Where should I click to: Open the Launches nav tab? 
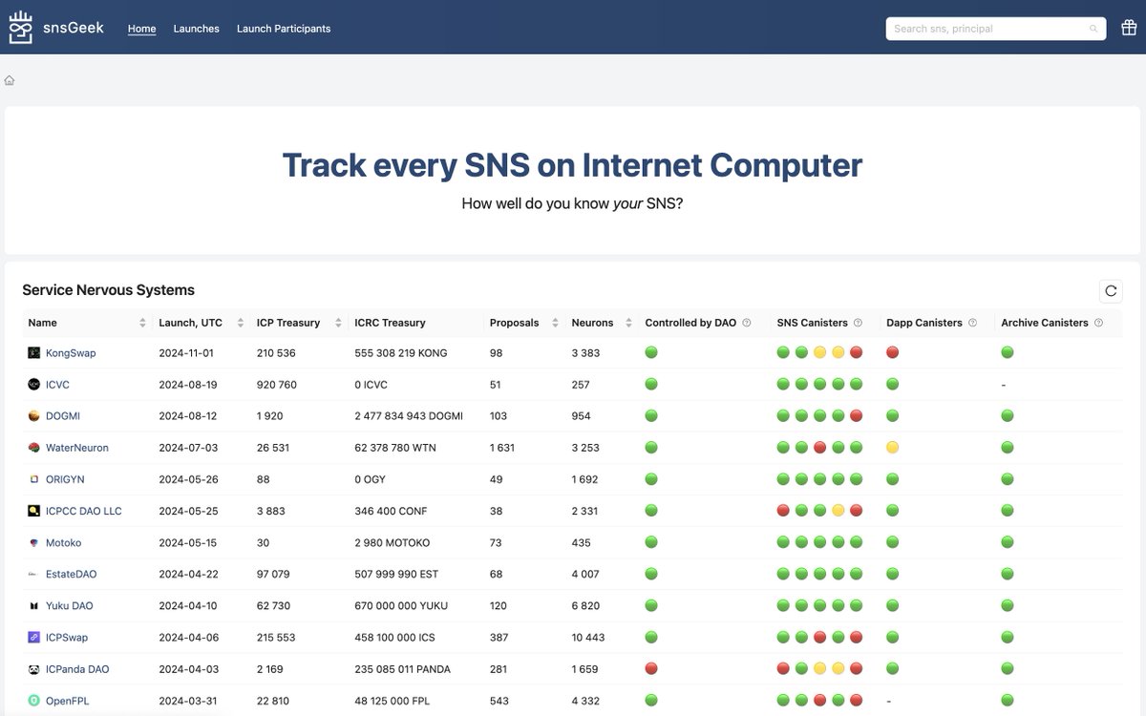click(197, 29)
